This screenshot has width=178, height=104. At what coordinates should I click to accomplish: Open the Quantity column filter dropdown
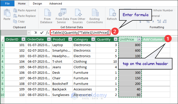(116, 39)
